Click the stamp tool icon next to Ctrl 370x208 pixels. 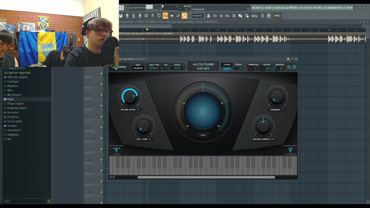(208, 16)
